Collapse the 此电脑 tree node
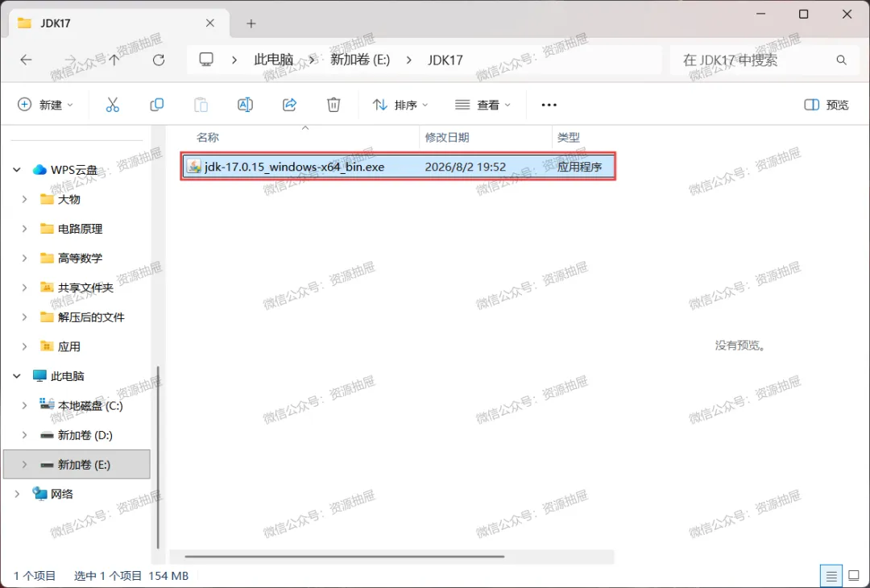 (17, 376)
